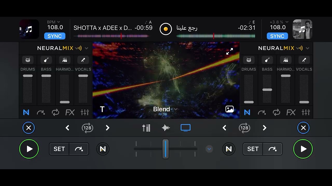Tap the center record button
Screen dimensions: 332x186
[x=166, y=29]
